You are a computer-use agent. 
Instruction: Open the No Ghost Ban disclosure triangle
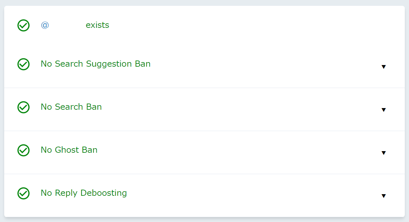tap(384, 153)
